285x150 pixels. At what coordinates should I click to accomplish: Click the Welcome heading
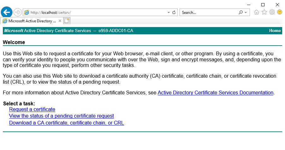click(14, 42)
